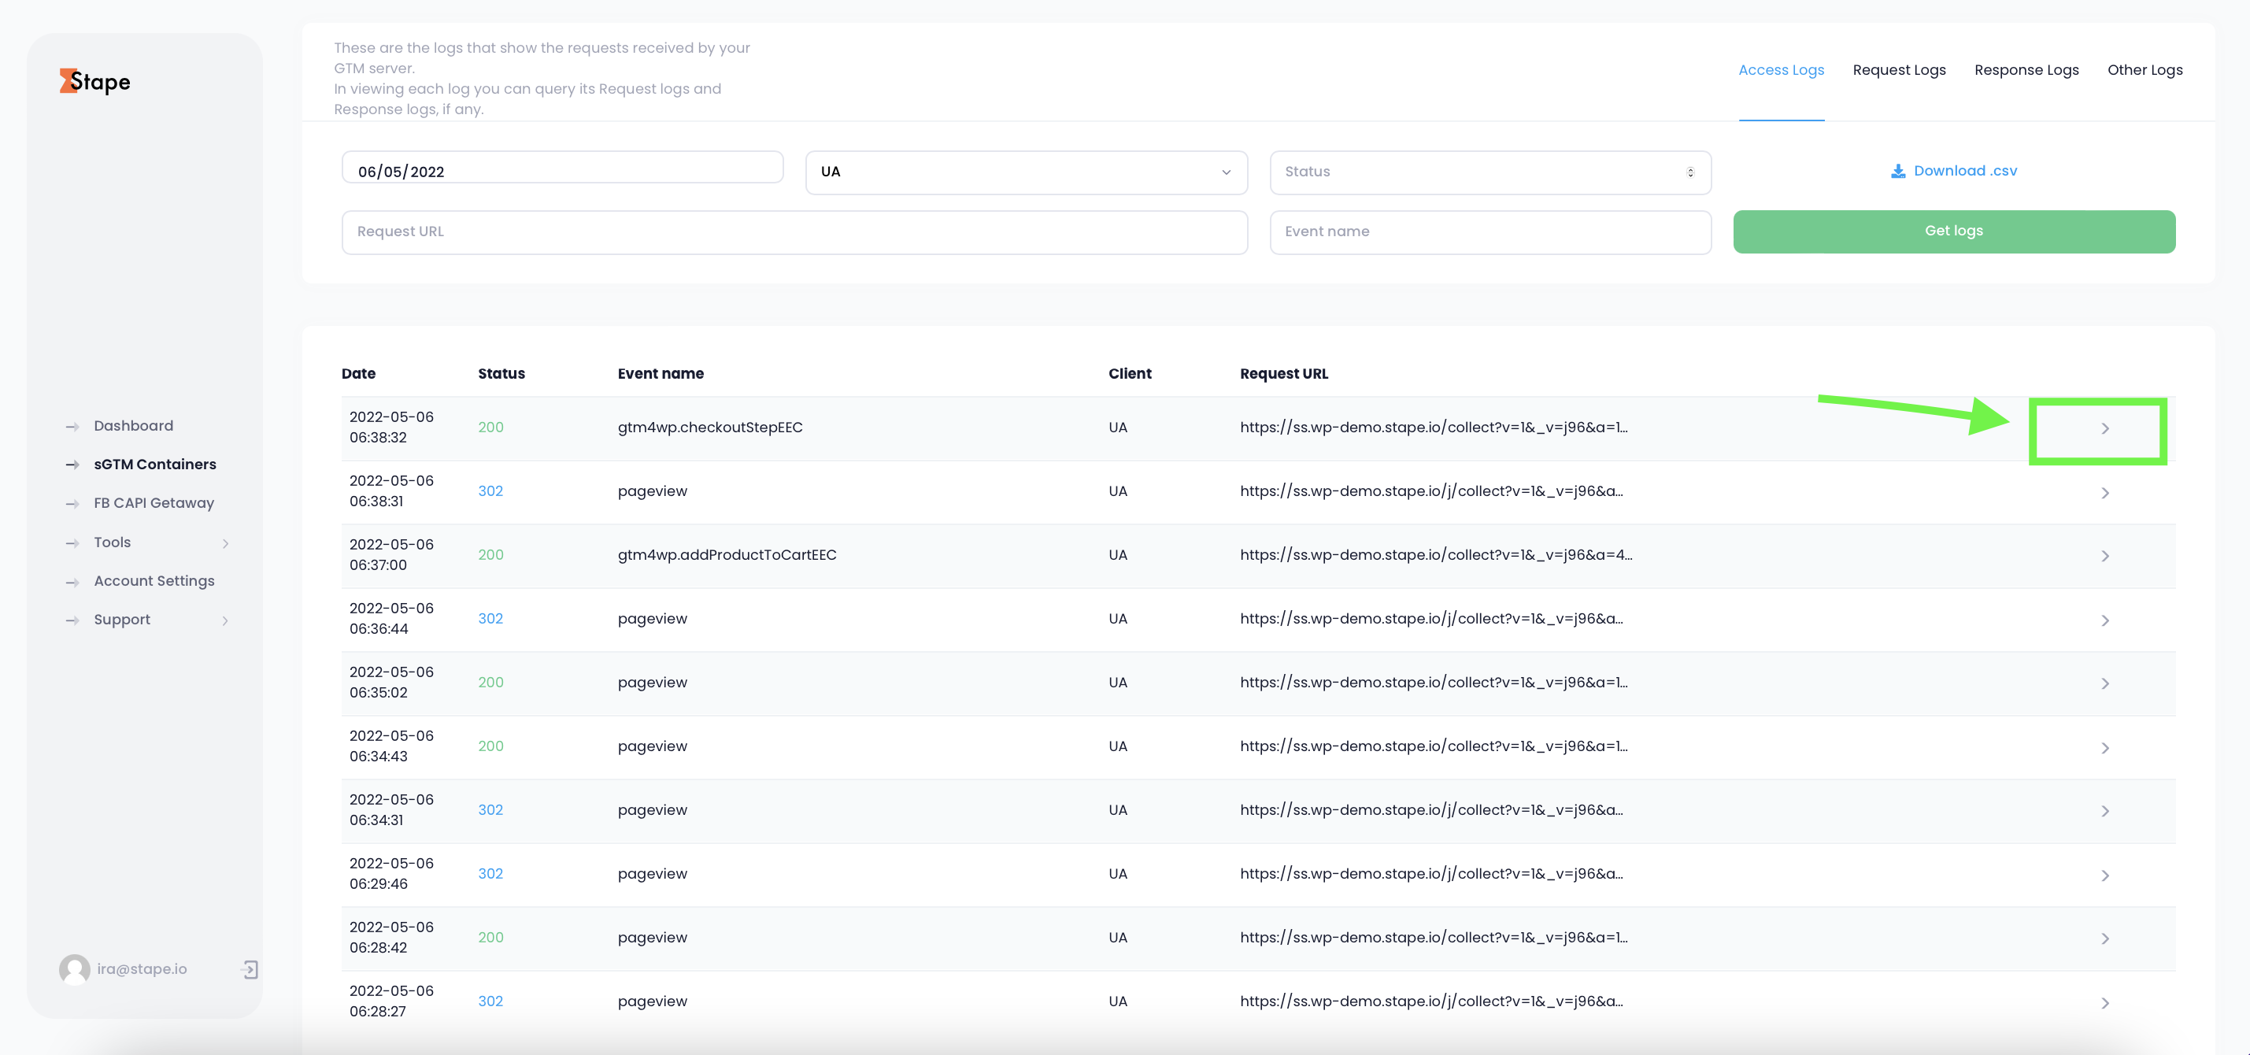Click UA client cell in the 06:36:44 row
The width and height of the screenshot is (2250, 1055).
coord(1117,618)
